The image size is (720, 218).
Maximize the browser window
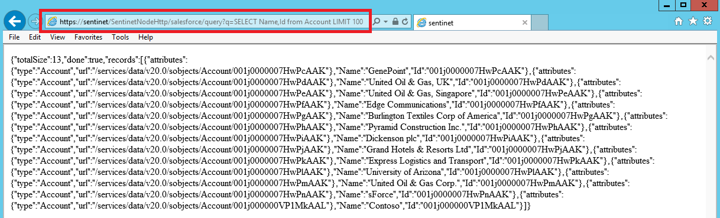pos(683,5)
